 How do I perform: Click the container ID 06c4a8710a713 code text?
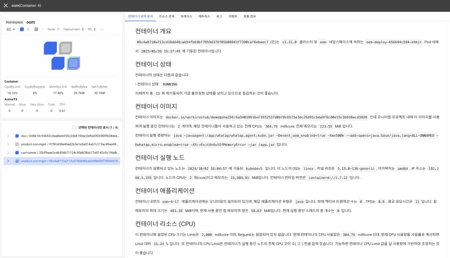(x=202, y=42)
